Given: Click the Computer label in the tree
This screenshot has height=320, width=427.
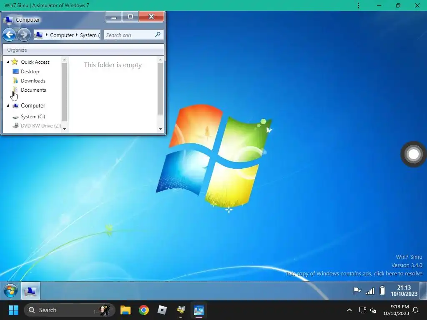Looking at the screenshot, I should (x=33, y=105).
